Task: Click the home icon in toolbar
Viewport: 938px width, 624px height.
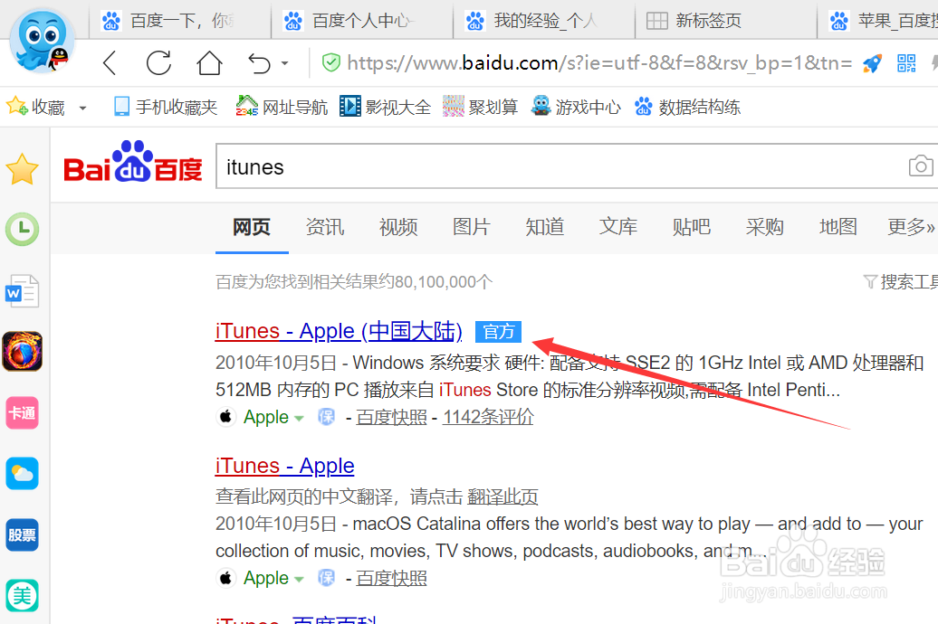Action: click(x=208, y=63)
